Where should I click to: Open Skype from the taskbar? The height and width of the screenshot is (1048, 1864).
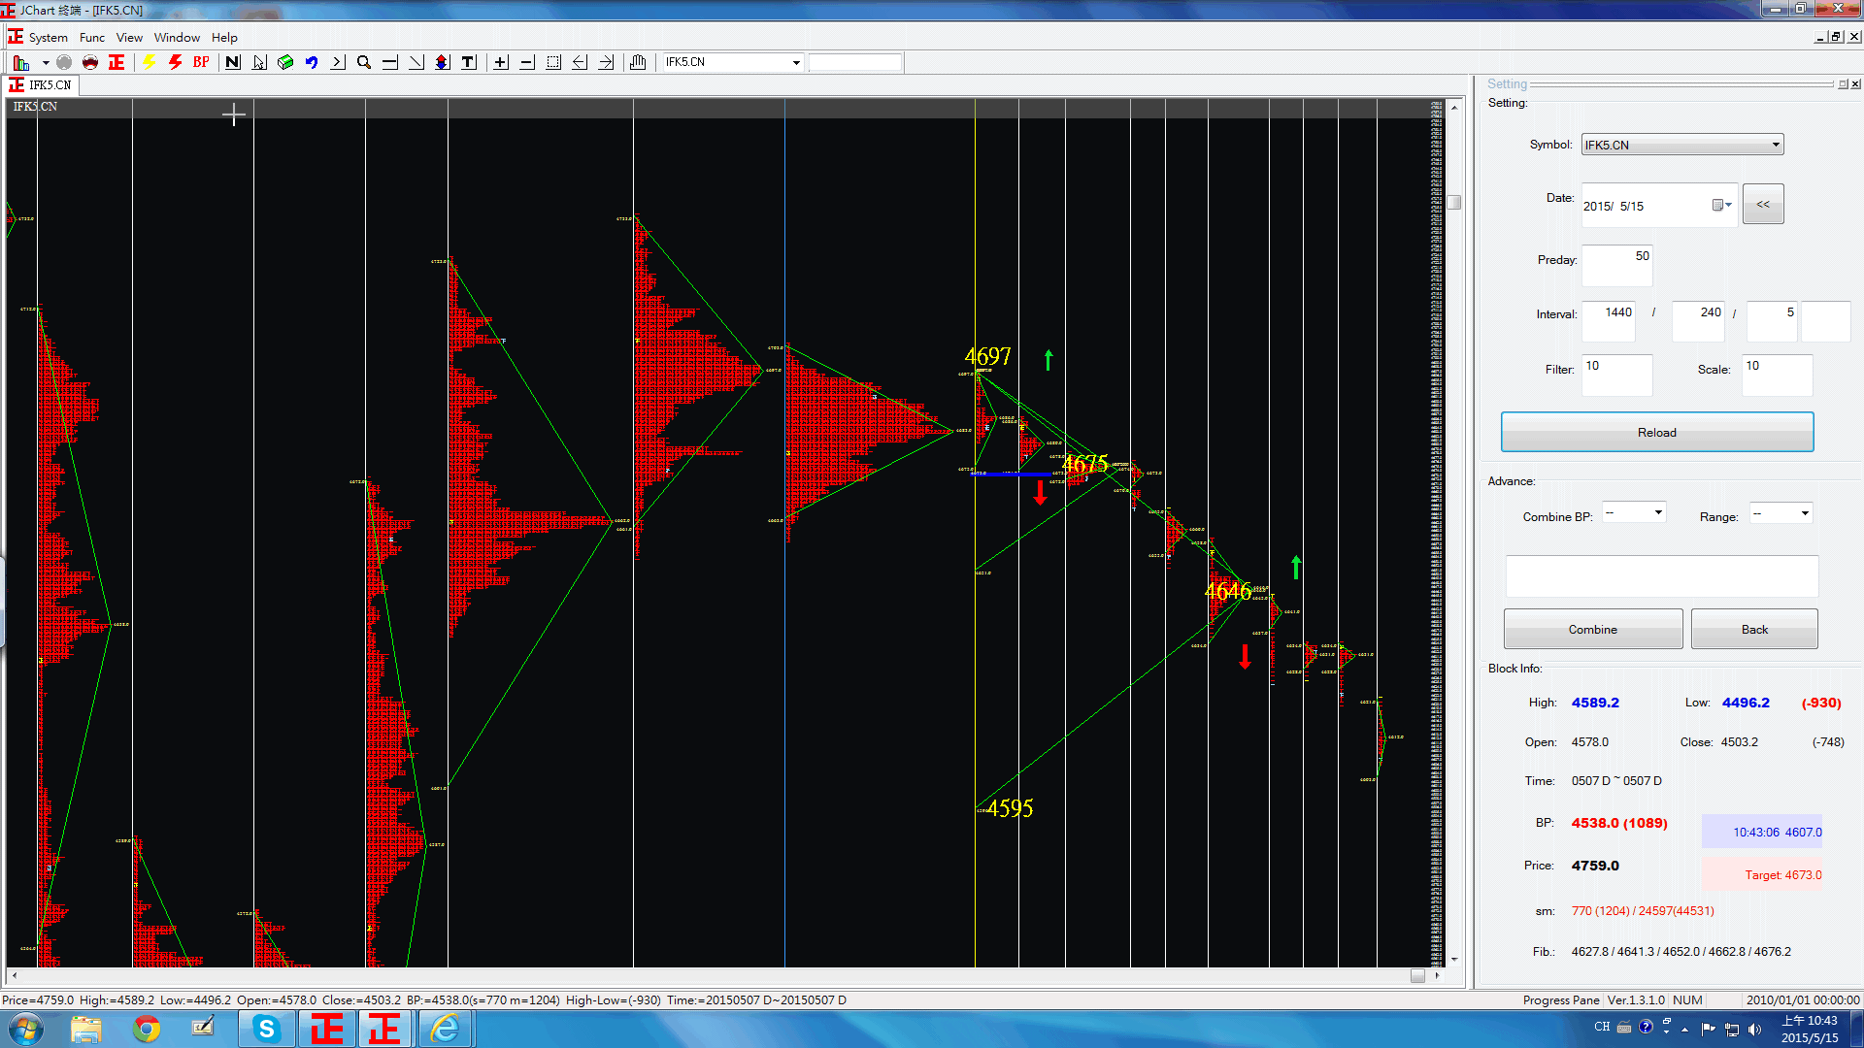(267, 1029)
